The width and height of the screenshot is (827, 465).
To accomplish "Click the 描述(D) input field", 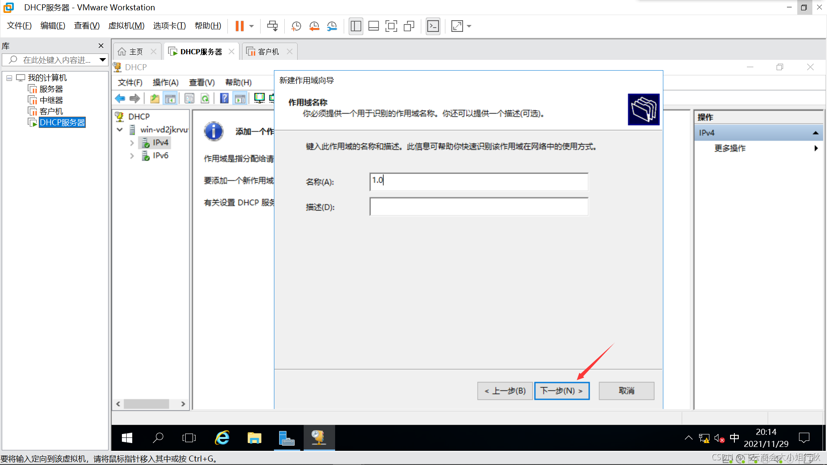I will pos(479,207).
